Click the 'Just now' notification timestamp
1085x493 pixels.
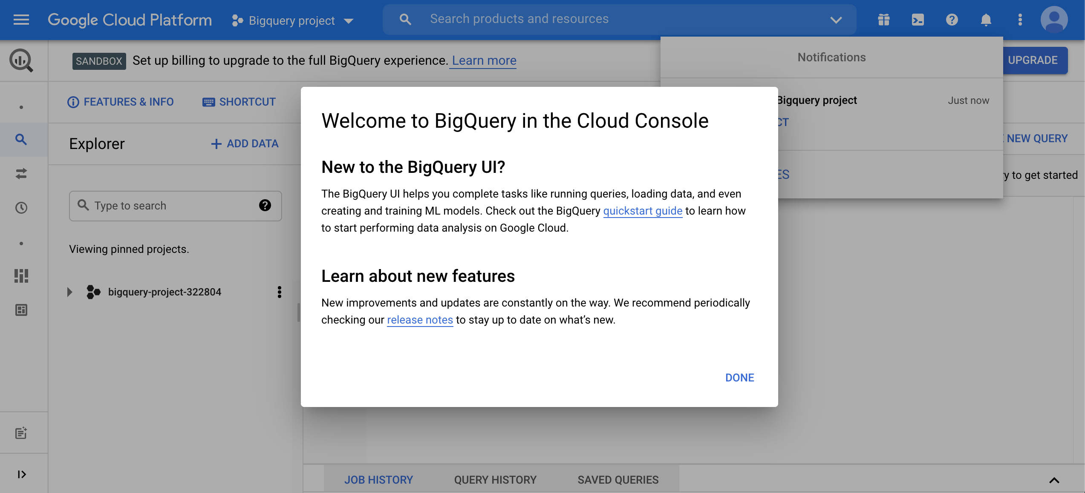click(968, 101)
